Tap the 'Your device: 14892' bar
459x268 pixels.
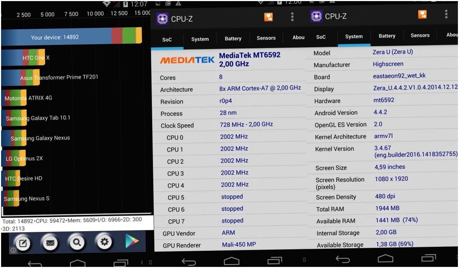(71, 36)
